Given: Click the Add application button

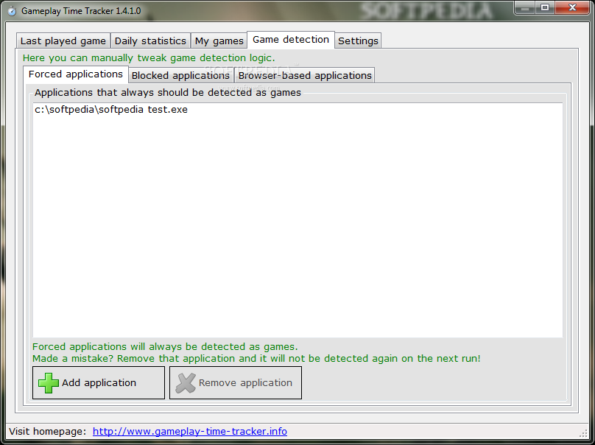Looking at the screenshot, I should coord(99,382).
